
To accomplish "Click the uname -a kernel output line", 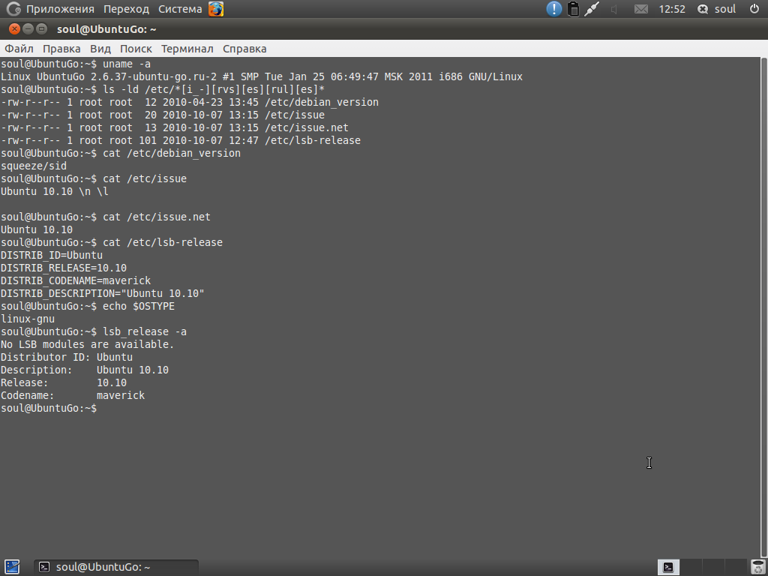I will [262, 77].
